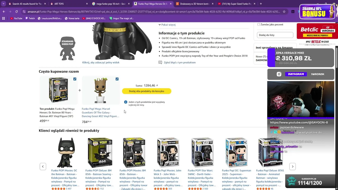The height and width of the screenshot is (190, 338).
Task: Open a new browser tab with plus icon
Action: tap(261, 4)
